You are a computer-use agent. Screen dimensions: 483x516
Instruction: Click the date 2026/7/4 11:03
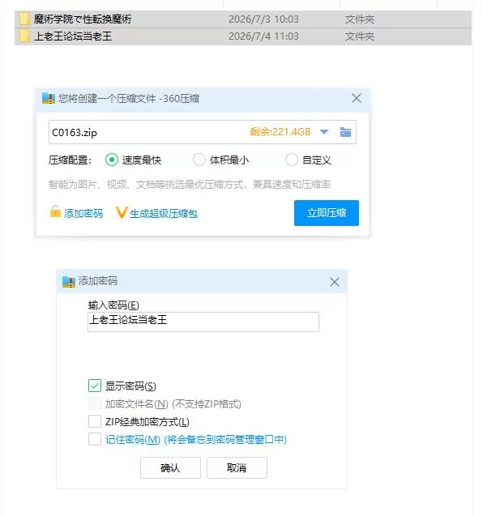[263, 36]
